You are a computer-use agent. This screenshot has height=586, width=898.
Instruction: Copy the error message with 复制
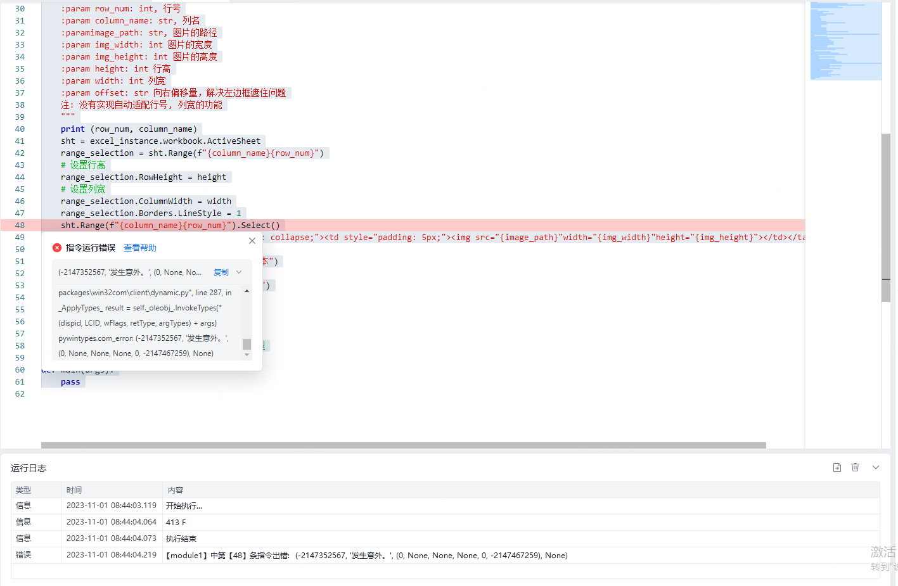tap(221, 272)
